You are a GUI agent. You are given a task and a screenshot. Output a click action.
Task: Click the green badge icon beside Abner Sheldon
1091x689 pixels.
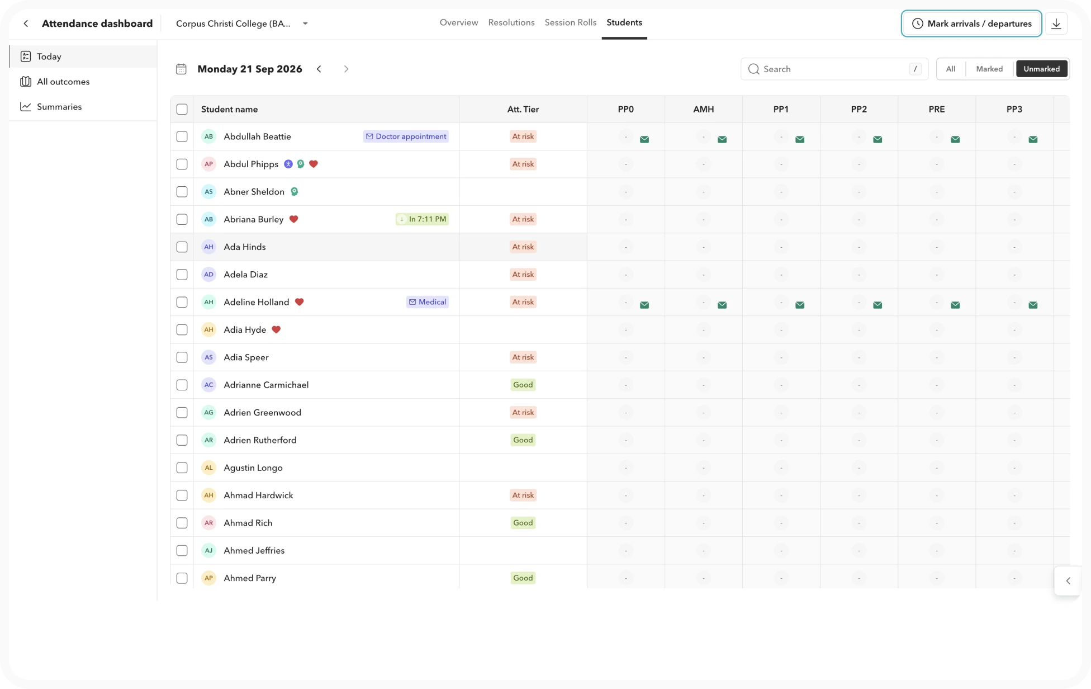[295, 192]
